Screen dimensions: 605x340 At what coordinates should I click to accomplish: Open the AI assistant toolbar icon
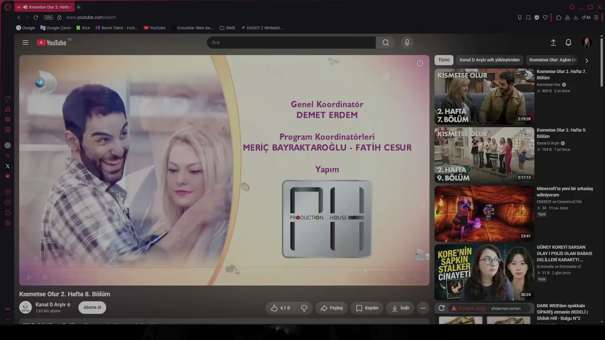[586, 17]
